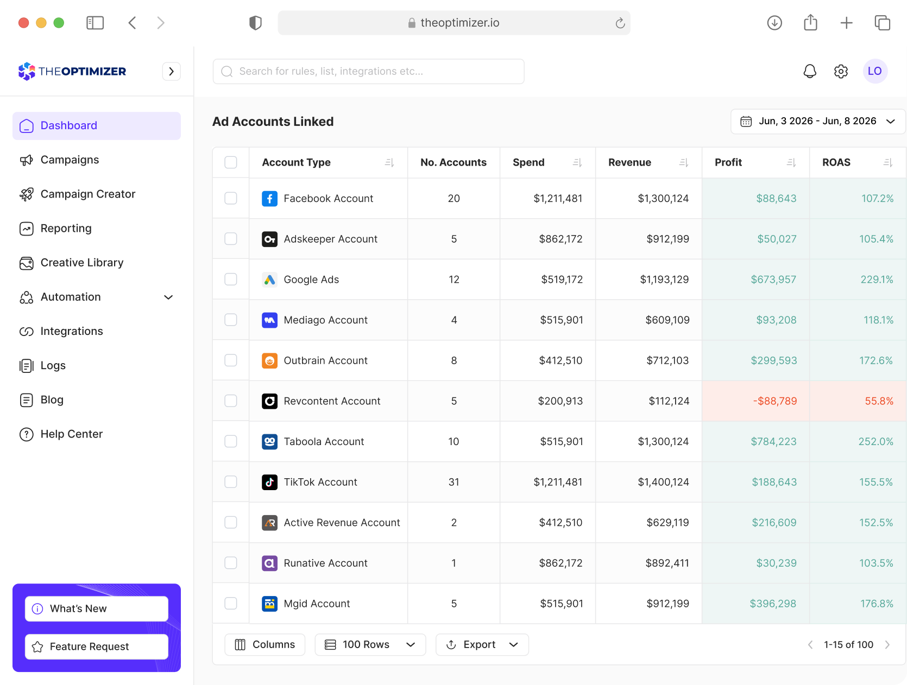Sort by Profit column icon
This screenshot has height=685, width=907.
[x=791, y=162]
